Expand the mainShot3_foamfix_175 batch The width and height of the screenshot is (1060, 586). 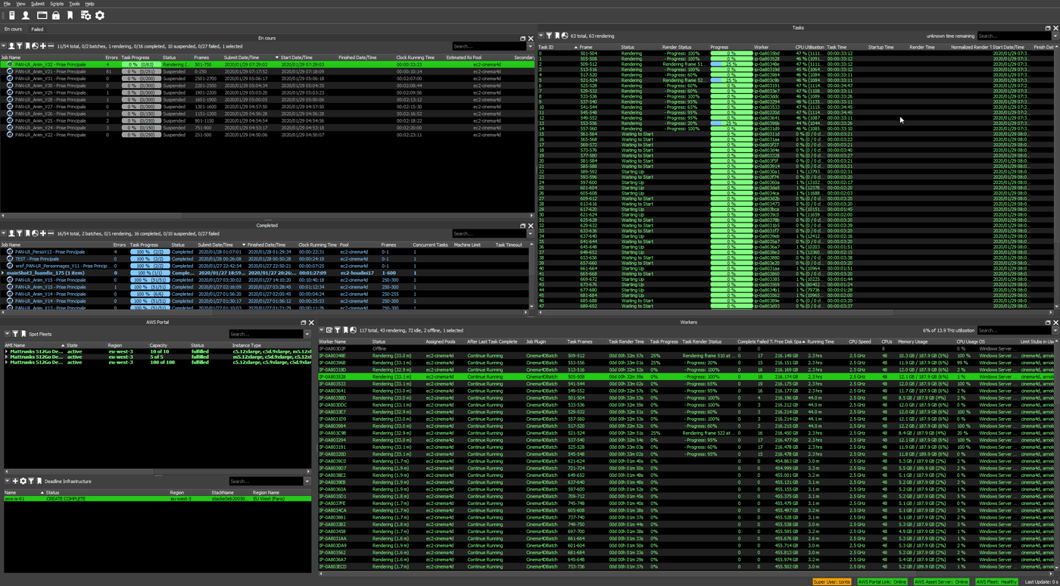pos(3,273)
